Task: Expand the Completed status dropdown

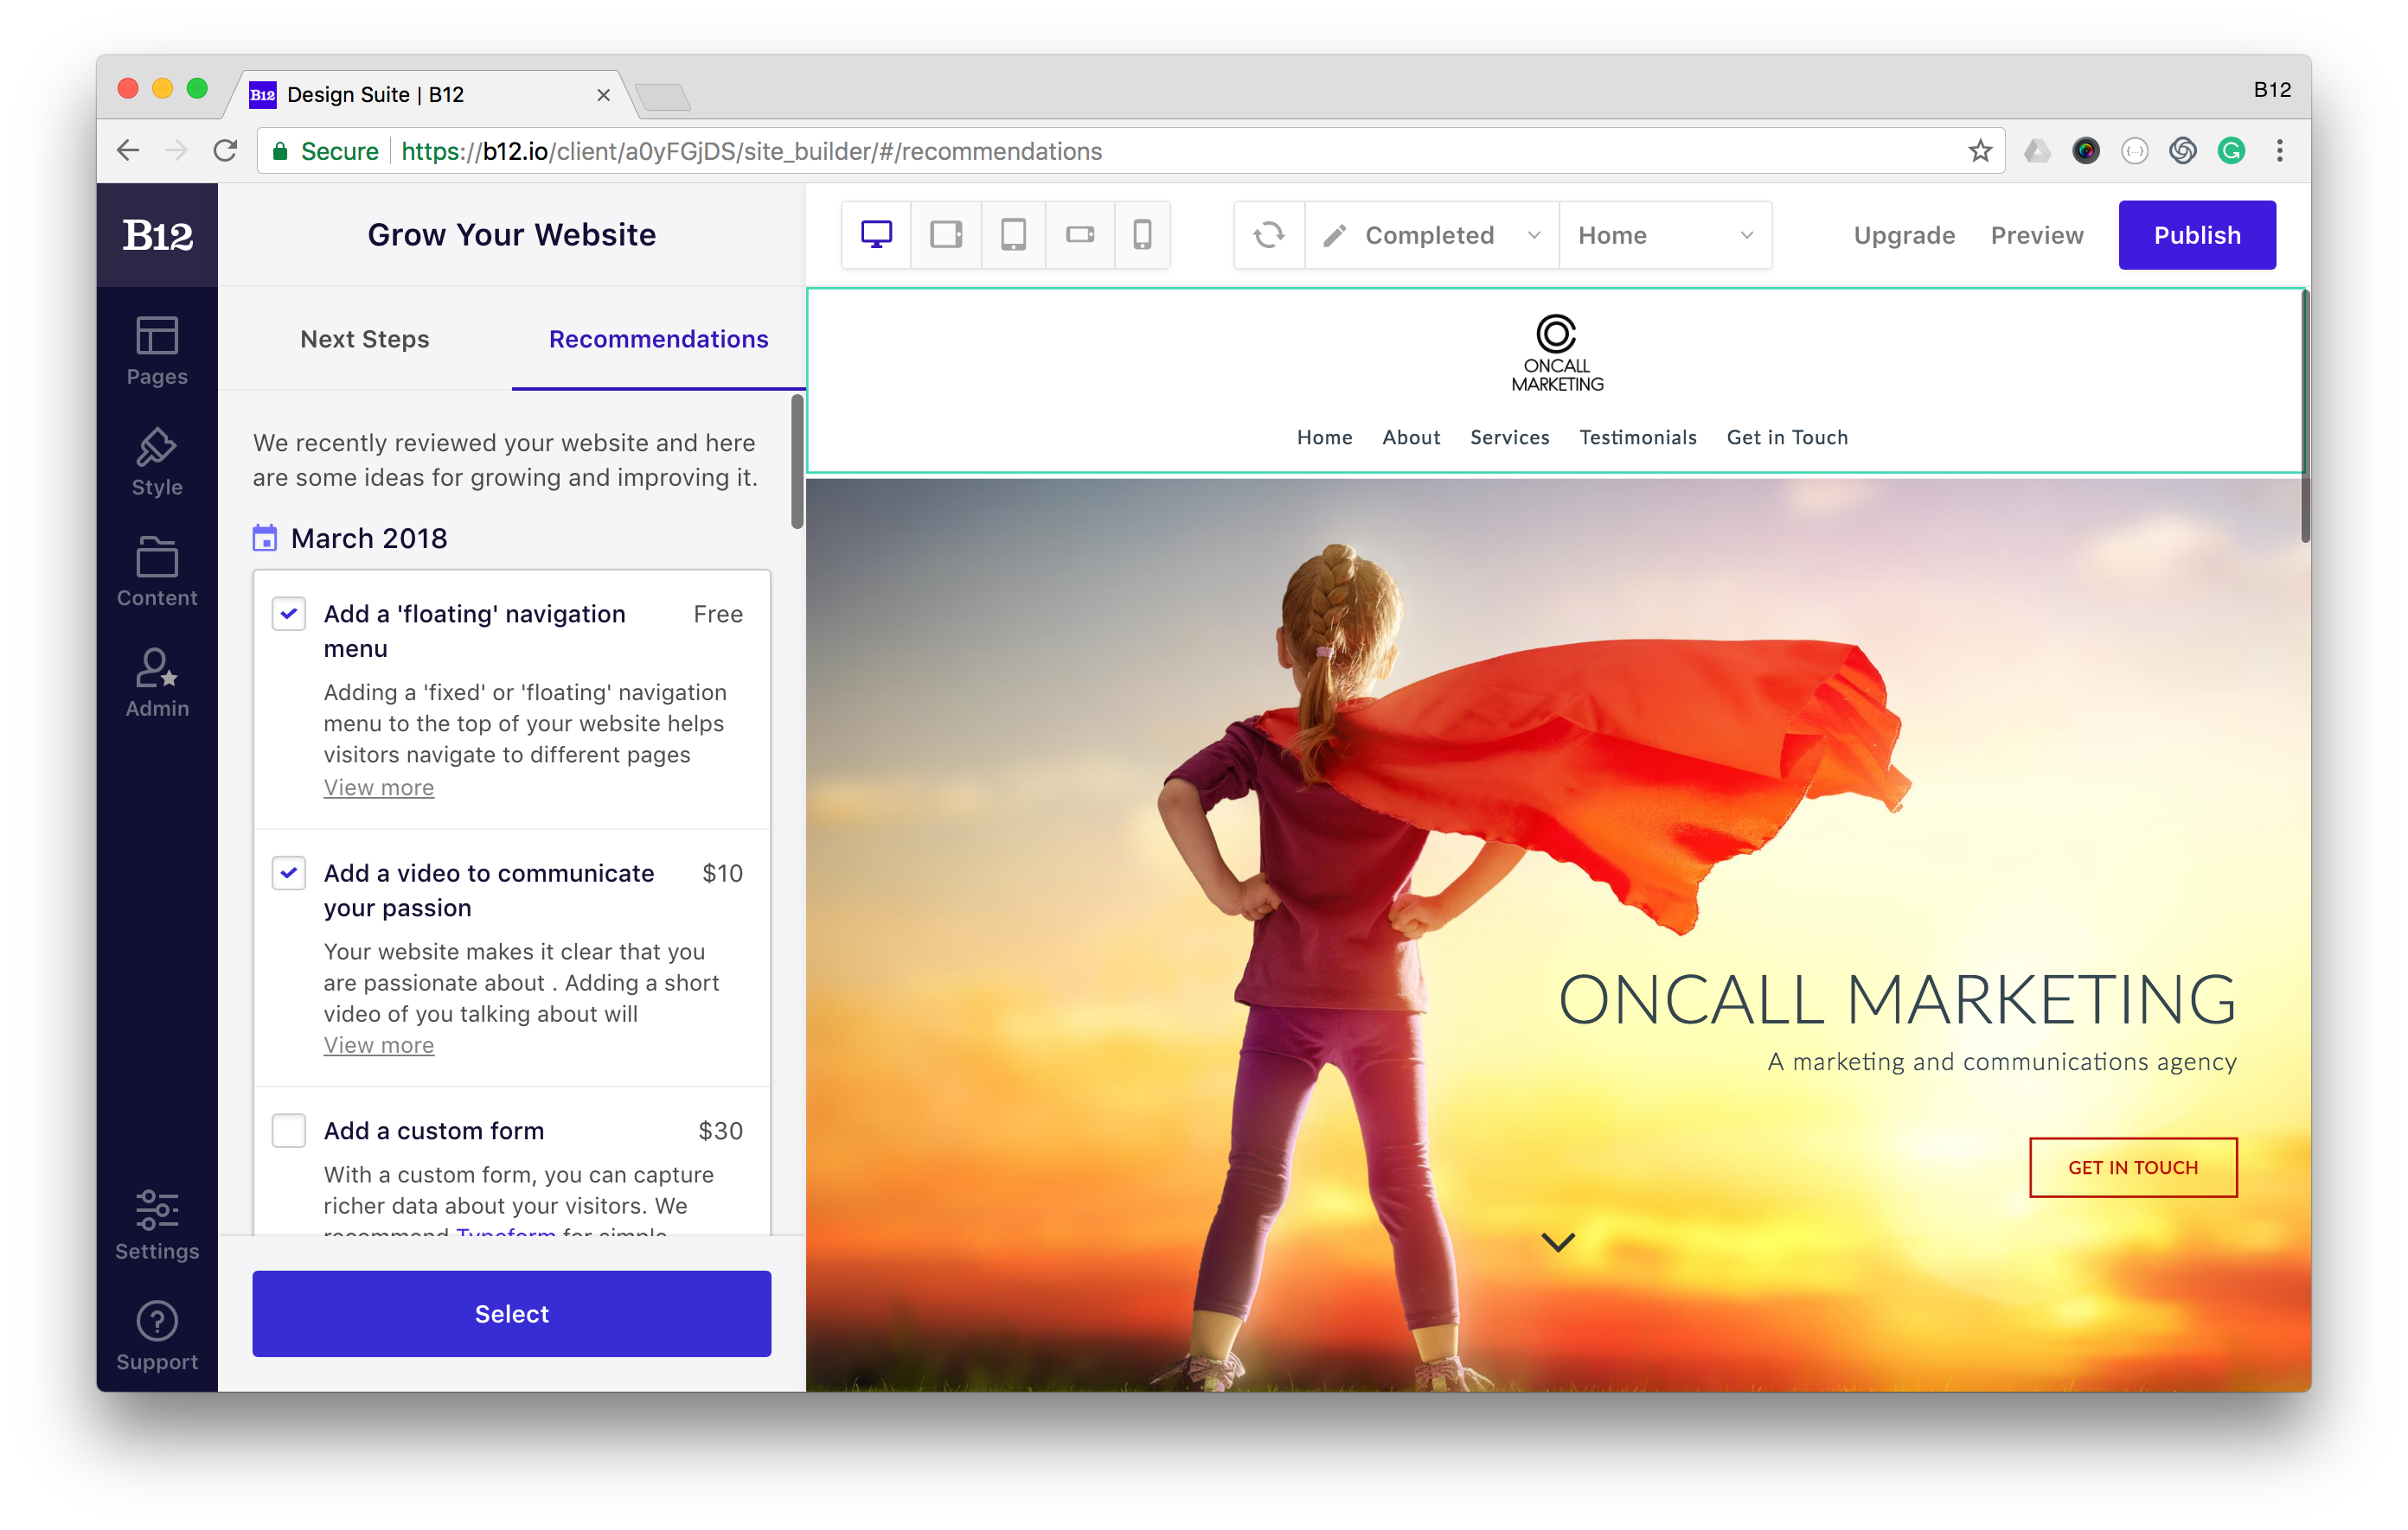Action: tap(1431, 235)
